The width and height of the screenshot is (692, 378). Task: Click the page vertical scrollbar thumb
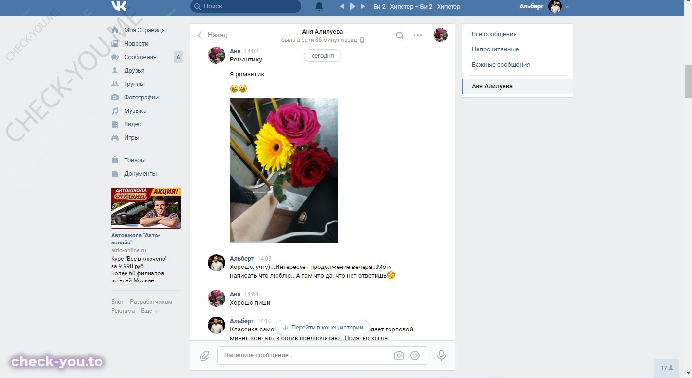tap(688, 81)
